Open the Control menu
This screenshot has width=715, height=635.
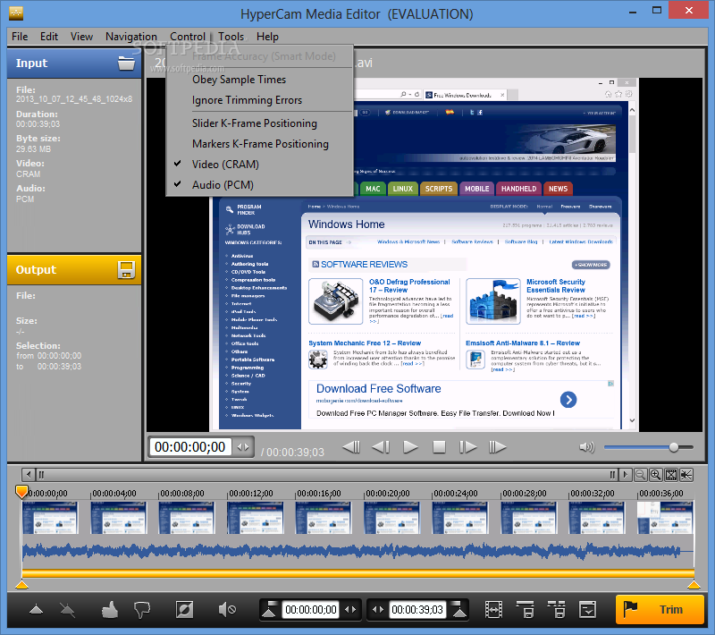coord(188,37)
